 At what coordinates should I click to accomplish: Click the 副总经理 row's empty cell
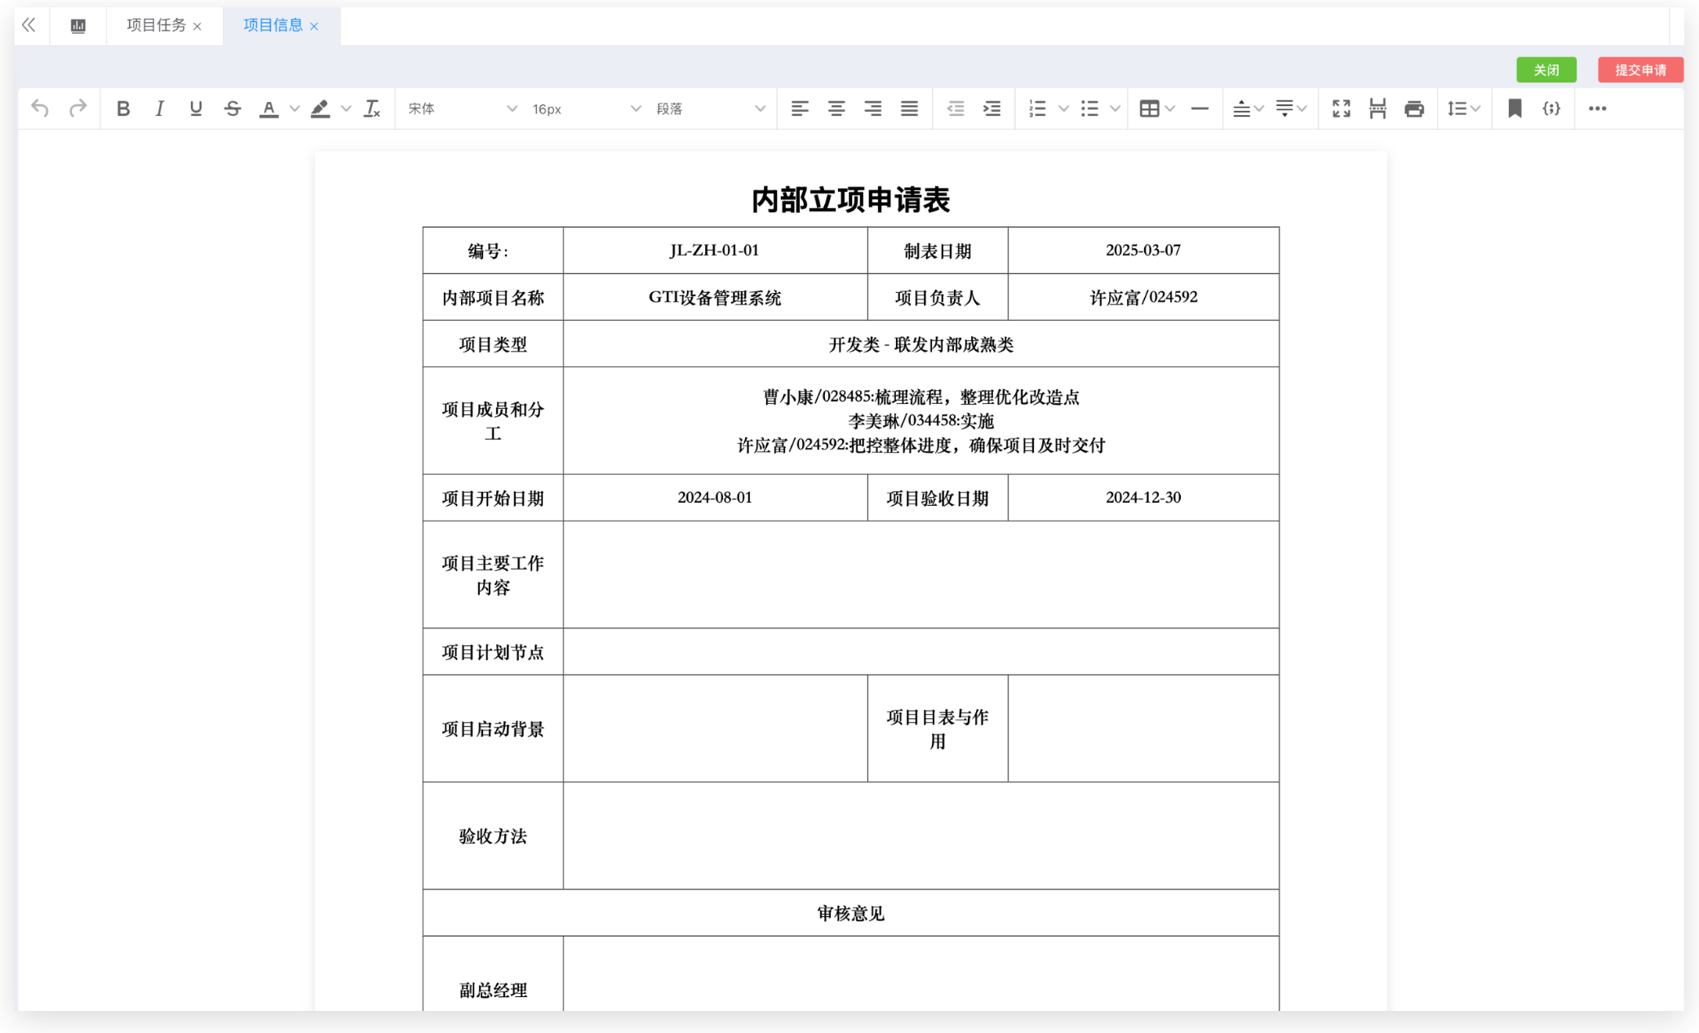[x=920, y=974]
